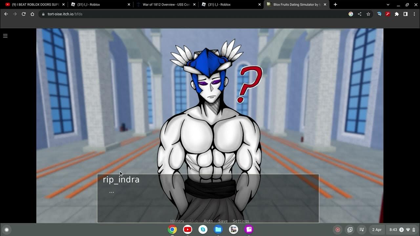Image resolution: width=420 pixels, height=236 pixels.
Task: Enable Auto advance in the game
Action: (x=208, y=221)
